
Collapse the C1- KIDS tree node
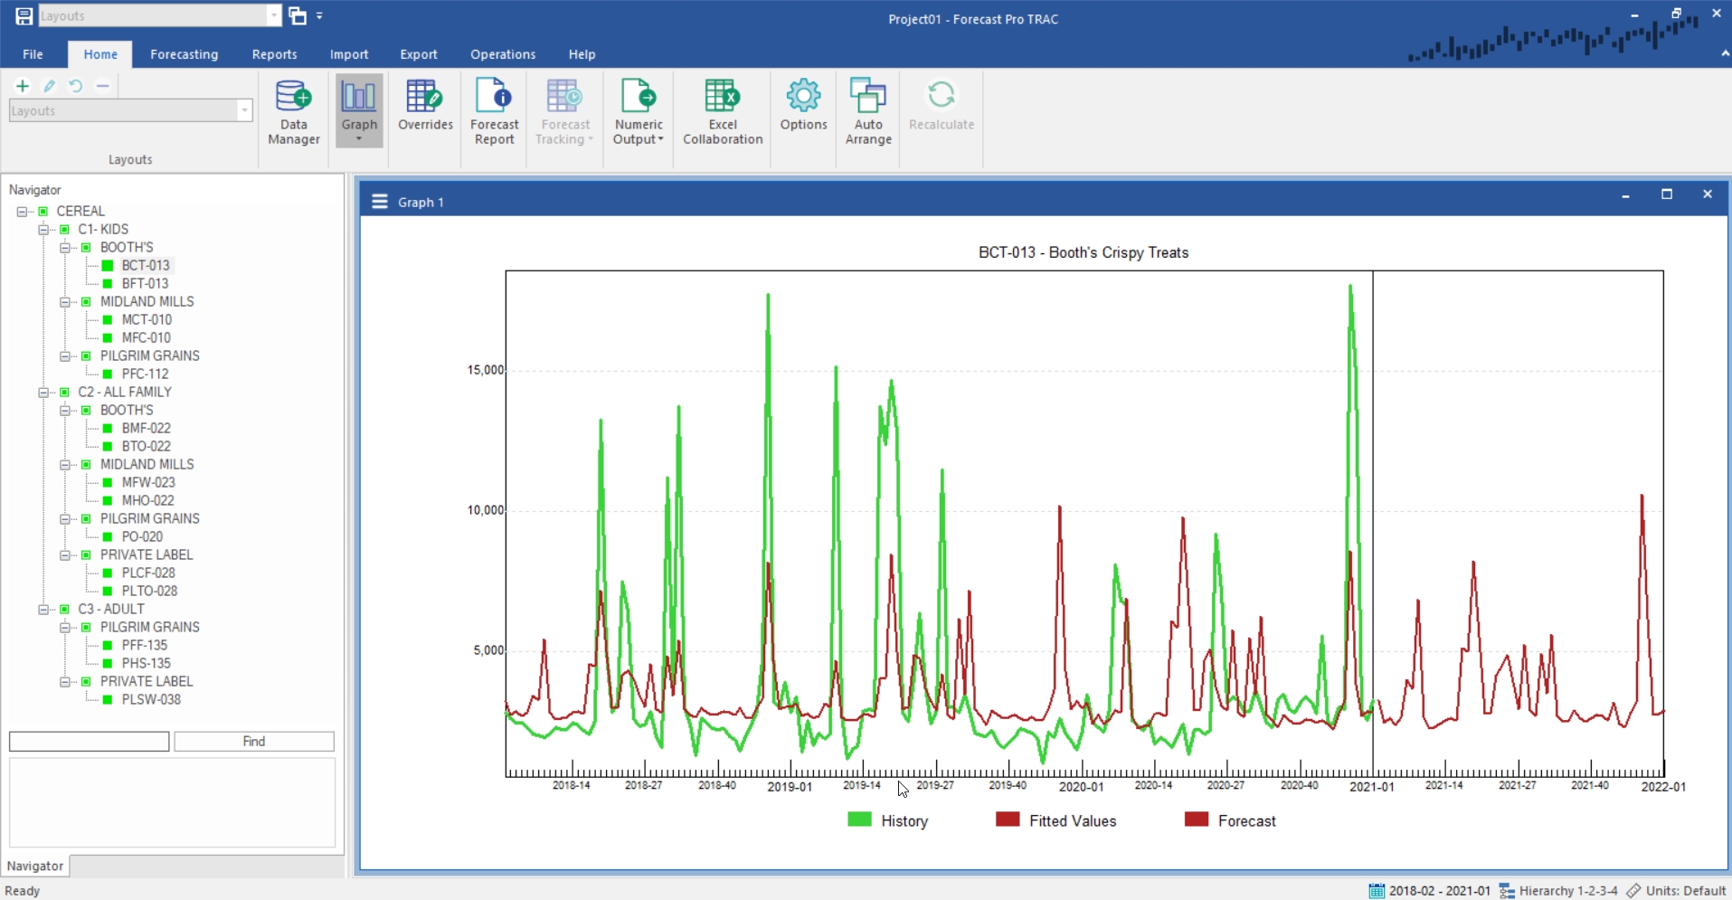(43, 230)
